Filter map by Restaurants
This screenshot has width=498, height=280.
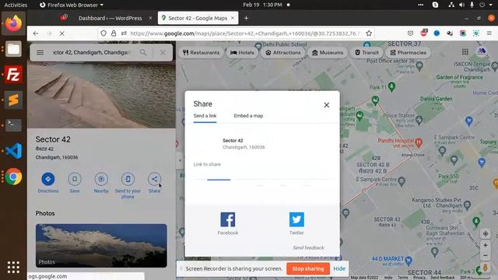pos(201,53)
